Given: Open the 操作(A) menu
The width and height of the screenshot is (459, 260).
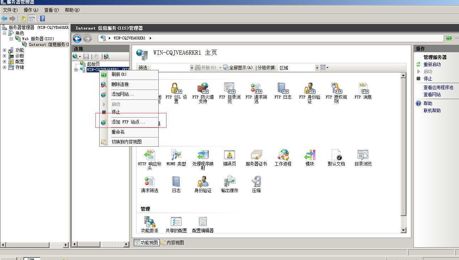Looking at the screenshot, I should (31, 10).
